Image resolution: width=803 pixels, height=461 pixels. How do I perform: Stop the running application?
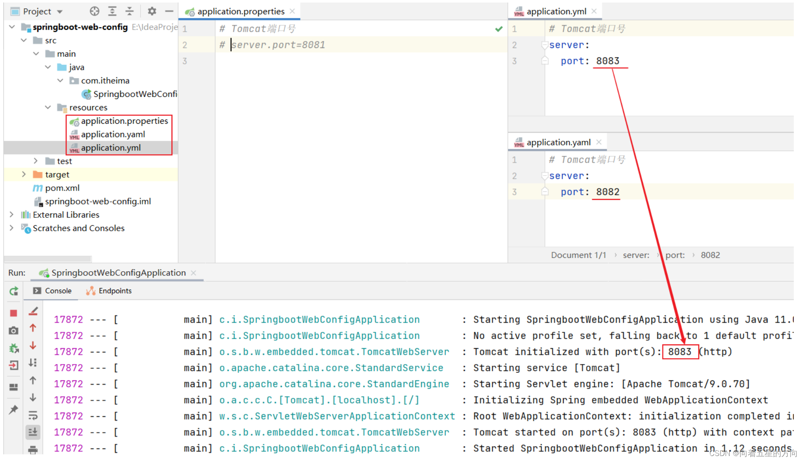click(13, 313)
